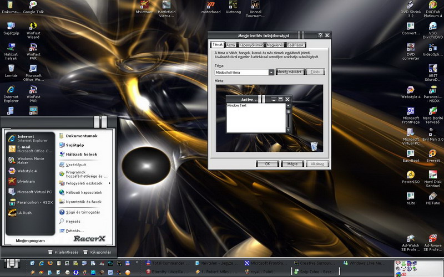Click the Mégse cancel button

(x=292, y=163)
